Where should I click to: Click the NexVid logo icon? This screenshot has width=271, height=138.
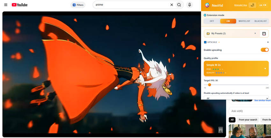coord(207,5)
